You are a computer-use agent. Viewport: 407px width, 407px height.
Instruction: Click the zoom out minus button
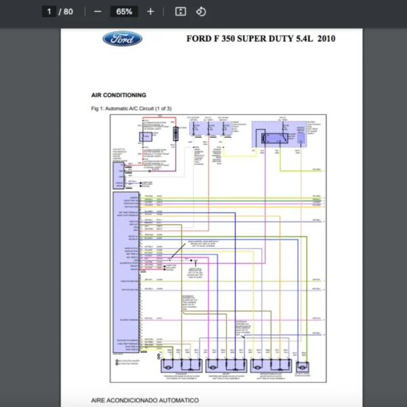click(x=98, y=12)
